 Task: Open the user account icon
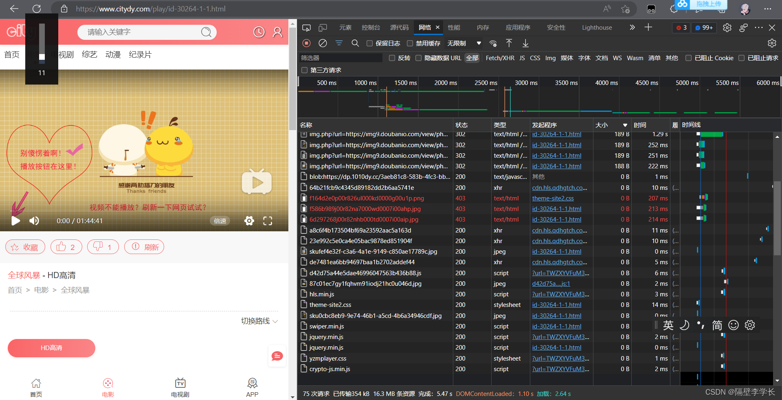tap(277, 32)
